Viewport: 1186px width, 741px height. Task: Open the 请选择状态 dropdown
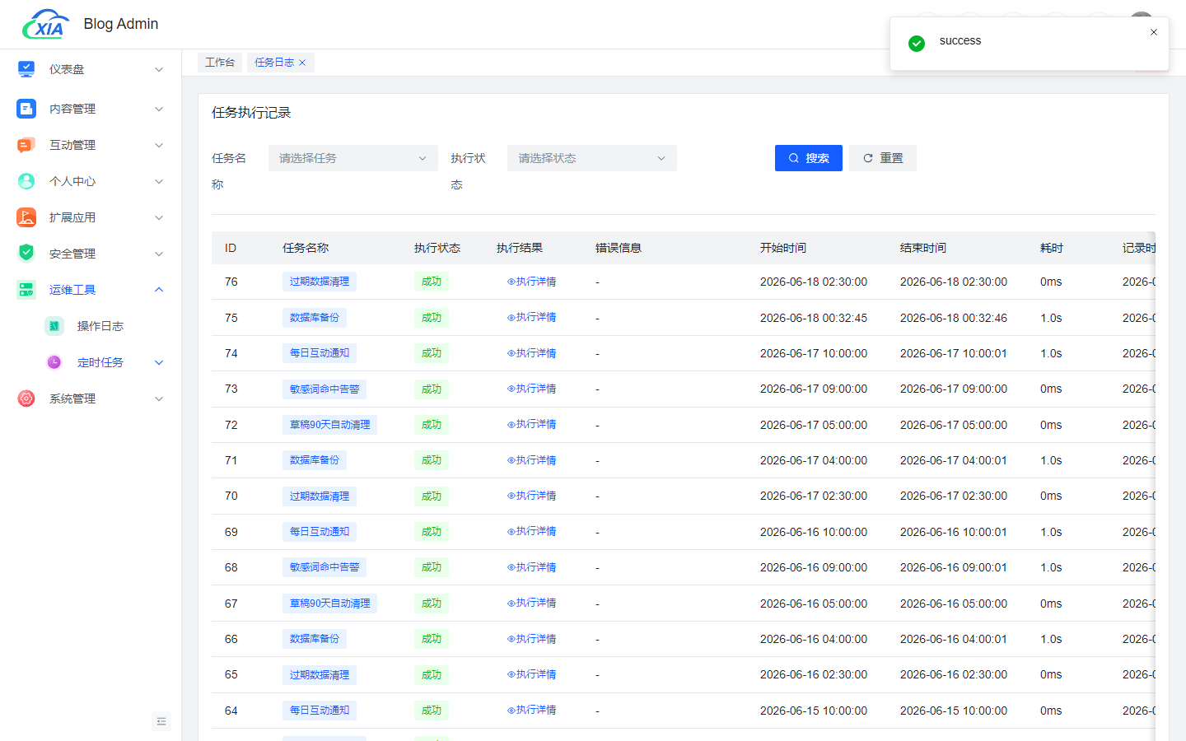click(x=592, y=158)
